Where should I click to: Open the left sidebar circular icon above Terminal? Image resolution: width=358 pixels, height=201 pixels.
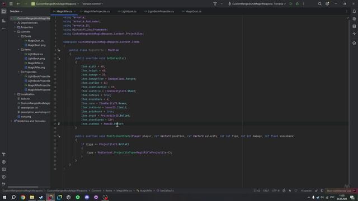click(x=4, y=162)
